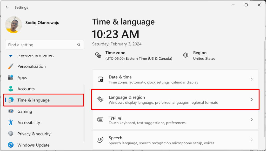
Task: Expand Date & time via its chevron
Action: pos(252,79)
